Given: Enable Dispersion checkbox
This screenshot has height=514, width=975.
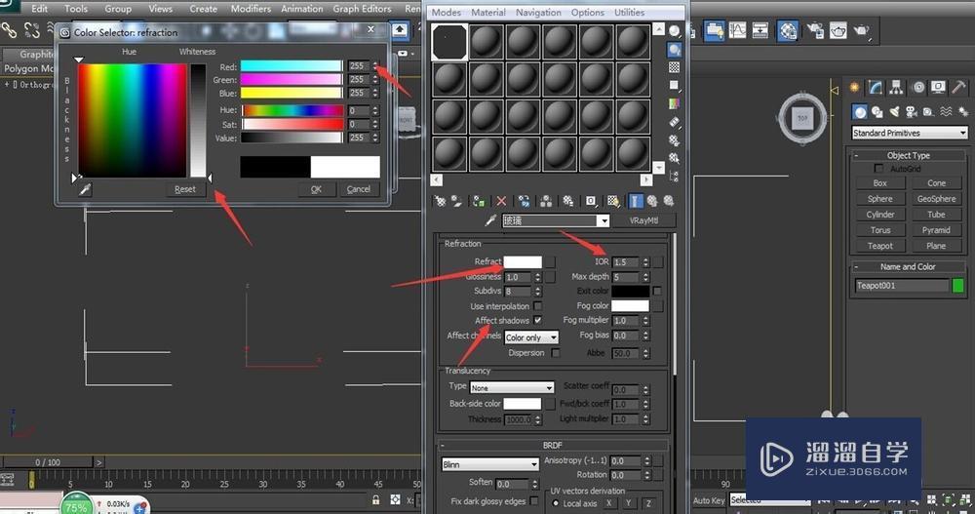Looking at the screenshot, I should [x=556, y=353].
